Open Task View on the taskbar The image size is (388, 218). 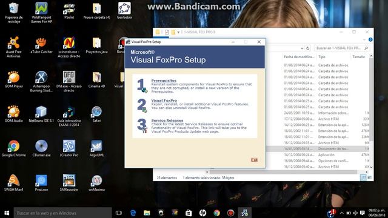[x=119, y=213]
